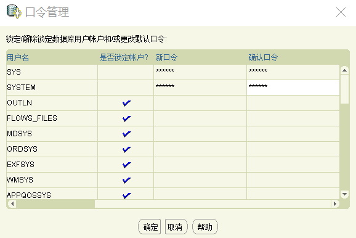356x238 pixels.
Task: Click the vertical scrollbar down arrow
Action: pos(344,194)
